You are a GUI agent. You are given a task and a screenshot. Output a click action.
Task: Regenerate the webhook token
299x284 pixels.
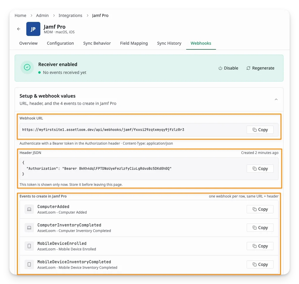pos(260,68)
